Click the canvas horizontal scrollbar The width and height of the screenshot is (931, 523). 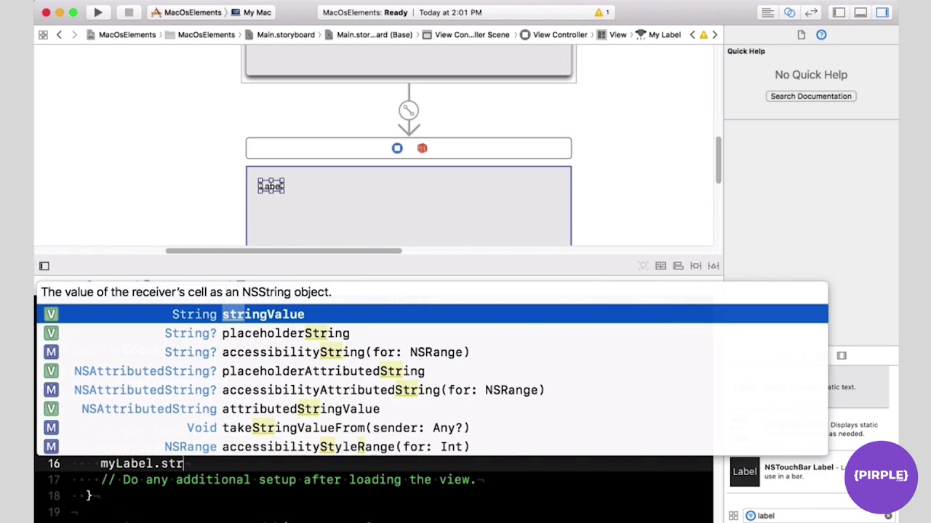point(284,251)
